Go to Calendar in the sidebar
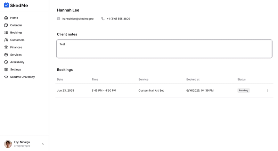The width and height of the screenshot is (278, 151). pos(16,25)
